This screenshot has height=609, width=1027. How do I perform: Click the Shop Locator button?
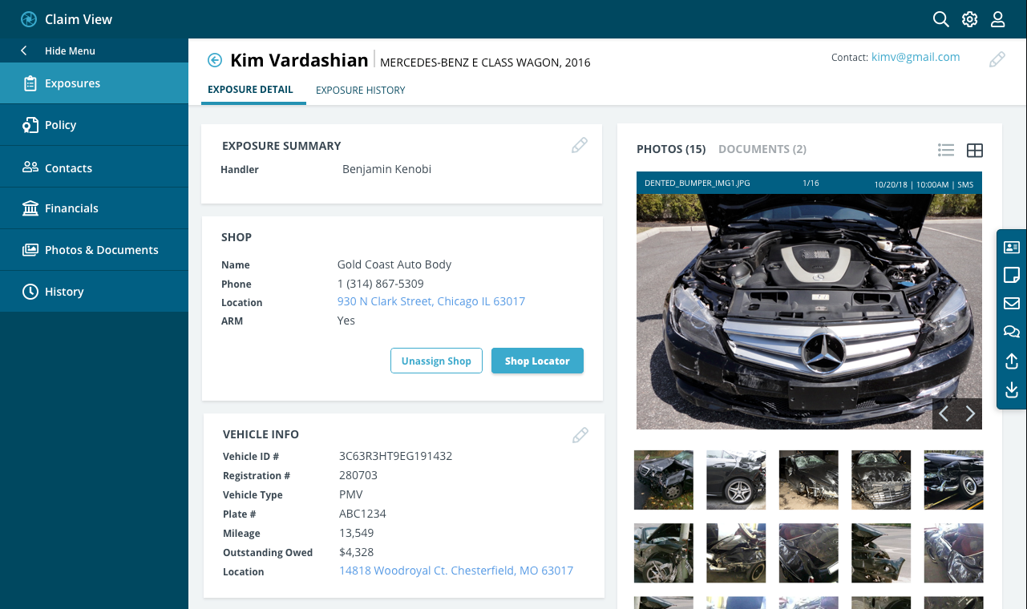(537, 361)
